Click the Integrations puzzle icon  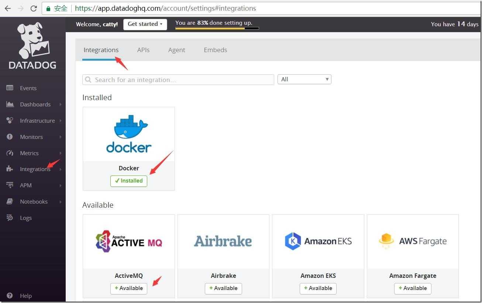[x=10, y=169]
